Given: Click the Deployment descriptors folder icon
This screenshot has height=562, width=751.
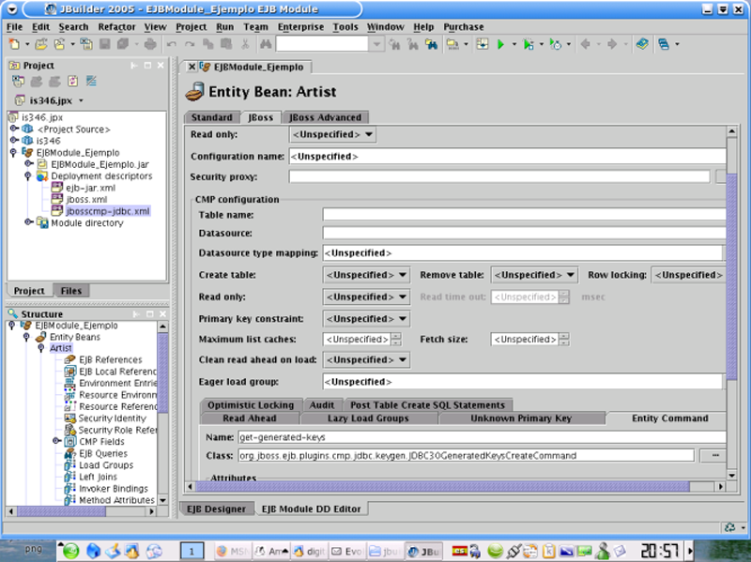Looking at the screenshot, I should (42, 175).
